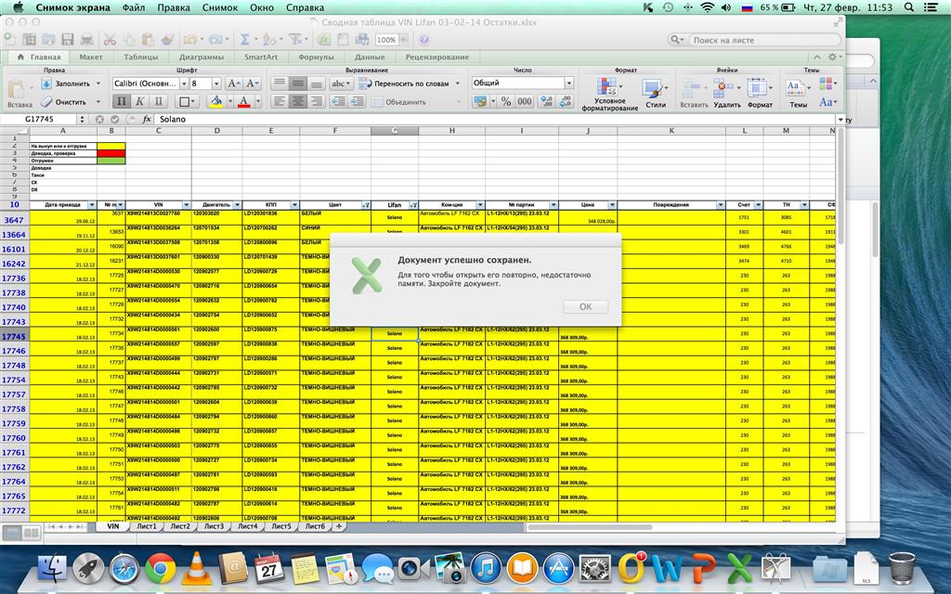Switch to the Макет ribbon tab

pos(91,57)
